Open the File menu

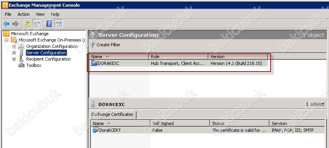pyautogui.click(x=8, y=14)
